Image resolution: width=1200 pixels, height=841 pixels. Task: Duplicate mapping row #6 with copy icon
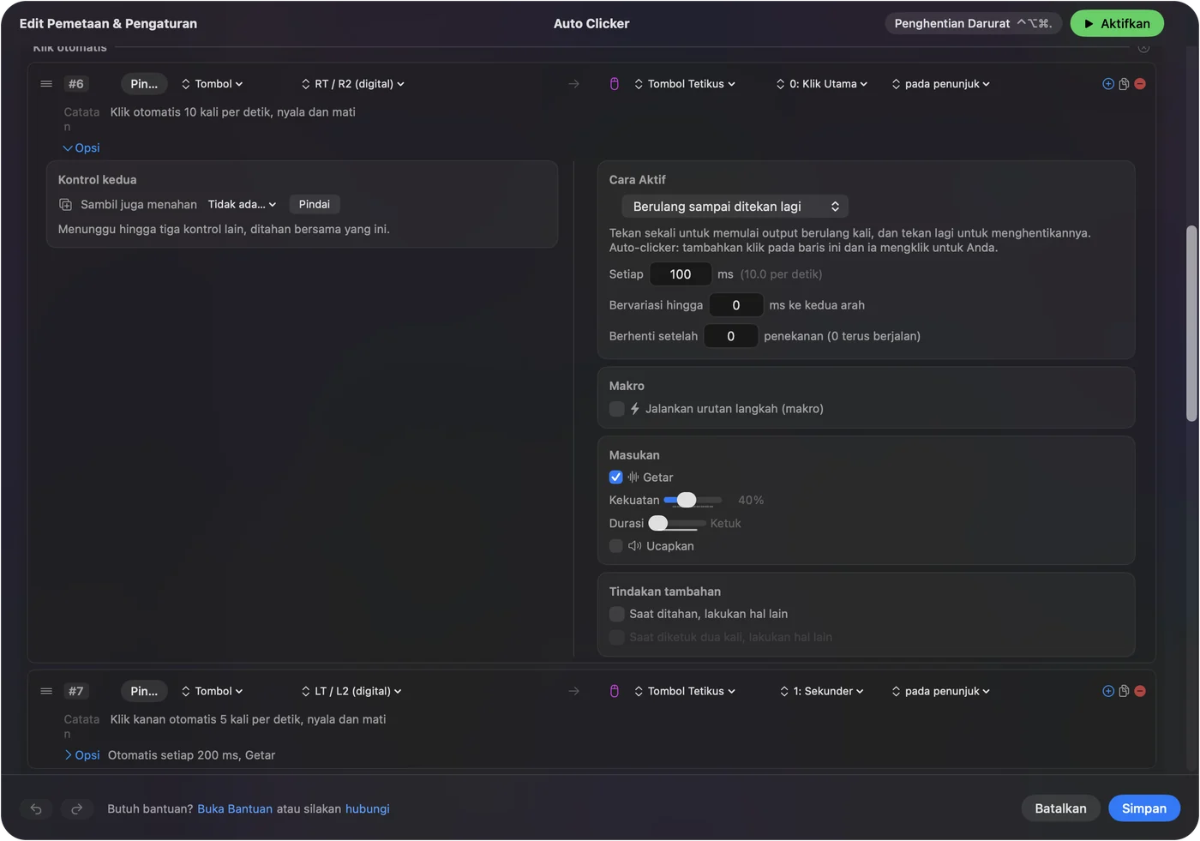1124,84
